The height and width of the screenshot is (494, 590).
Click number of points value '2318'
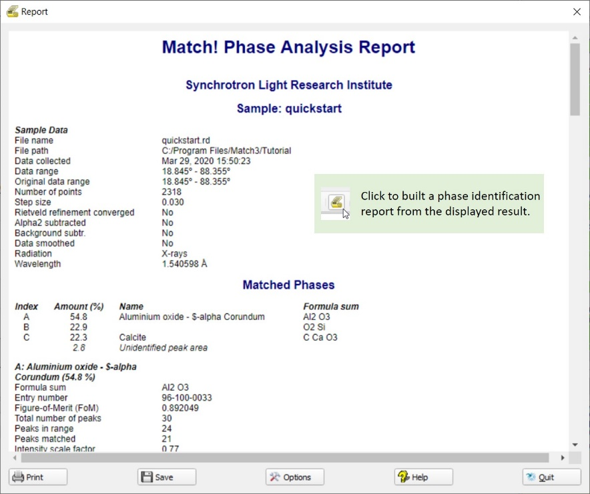pos(172,192)
